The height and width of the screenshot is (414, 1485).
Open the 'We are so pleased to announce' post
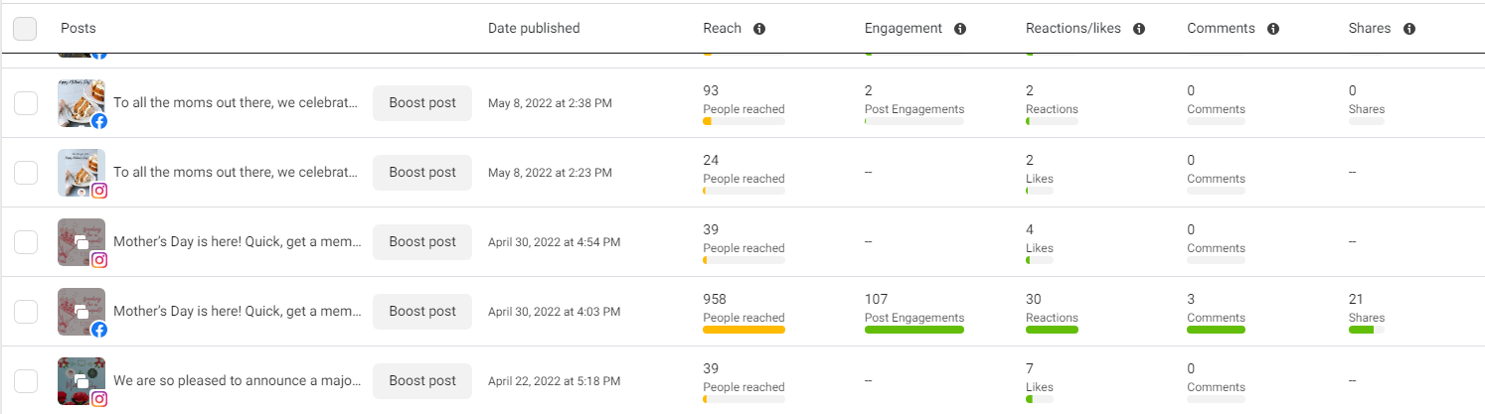pos(236,381)
